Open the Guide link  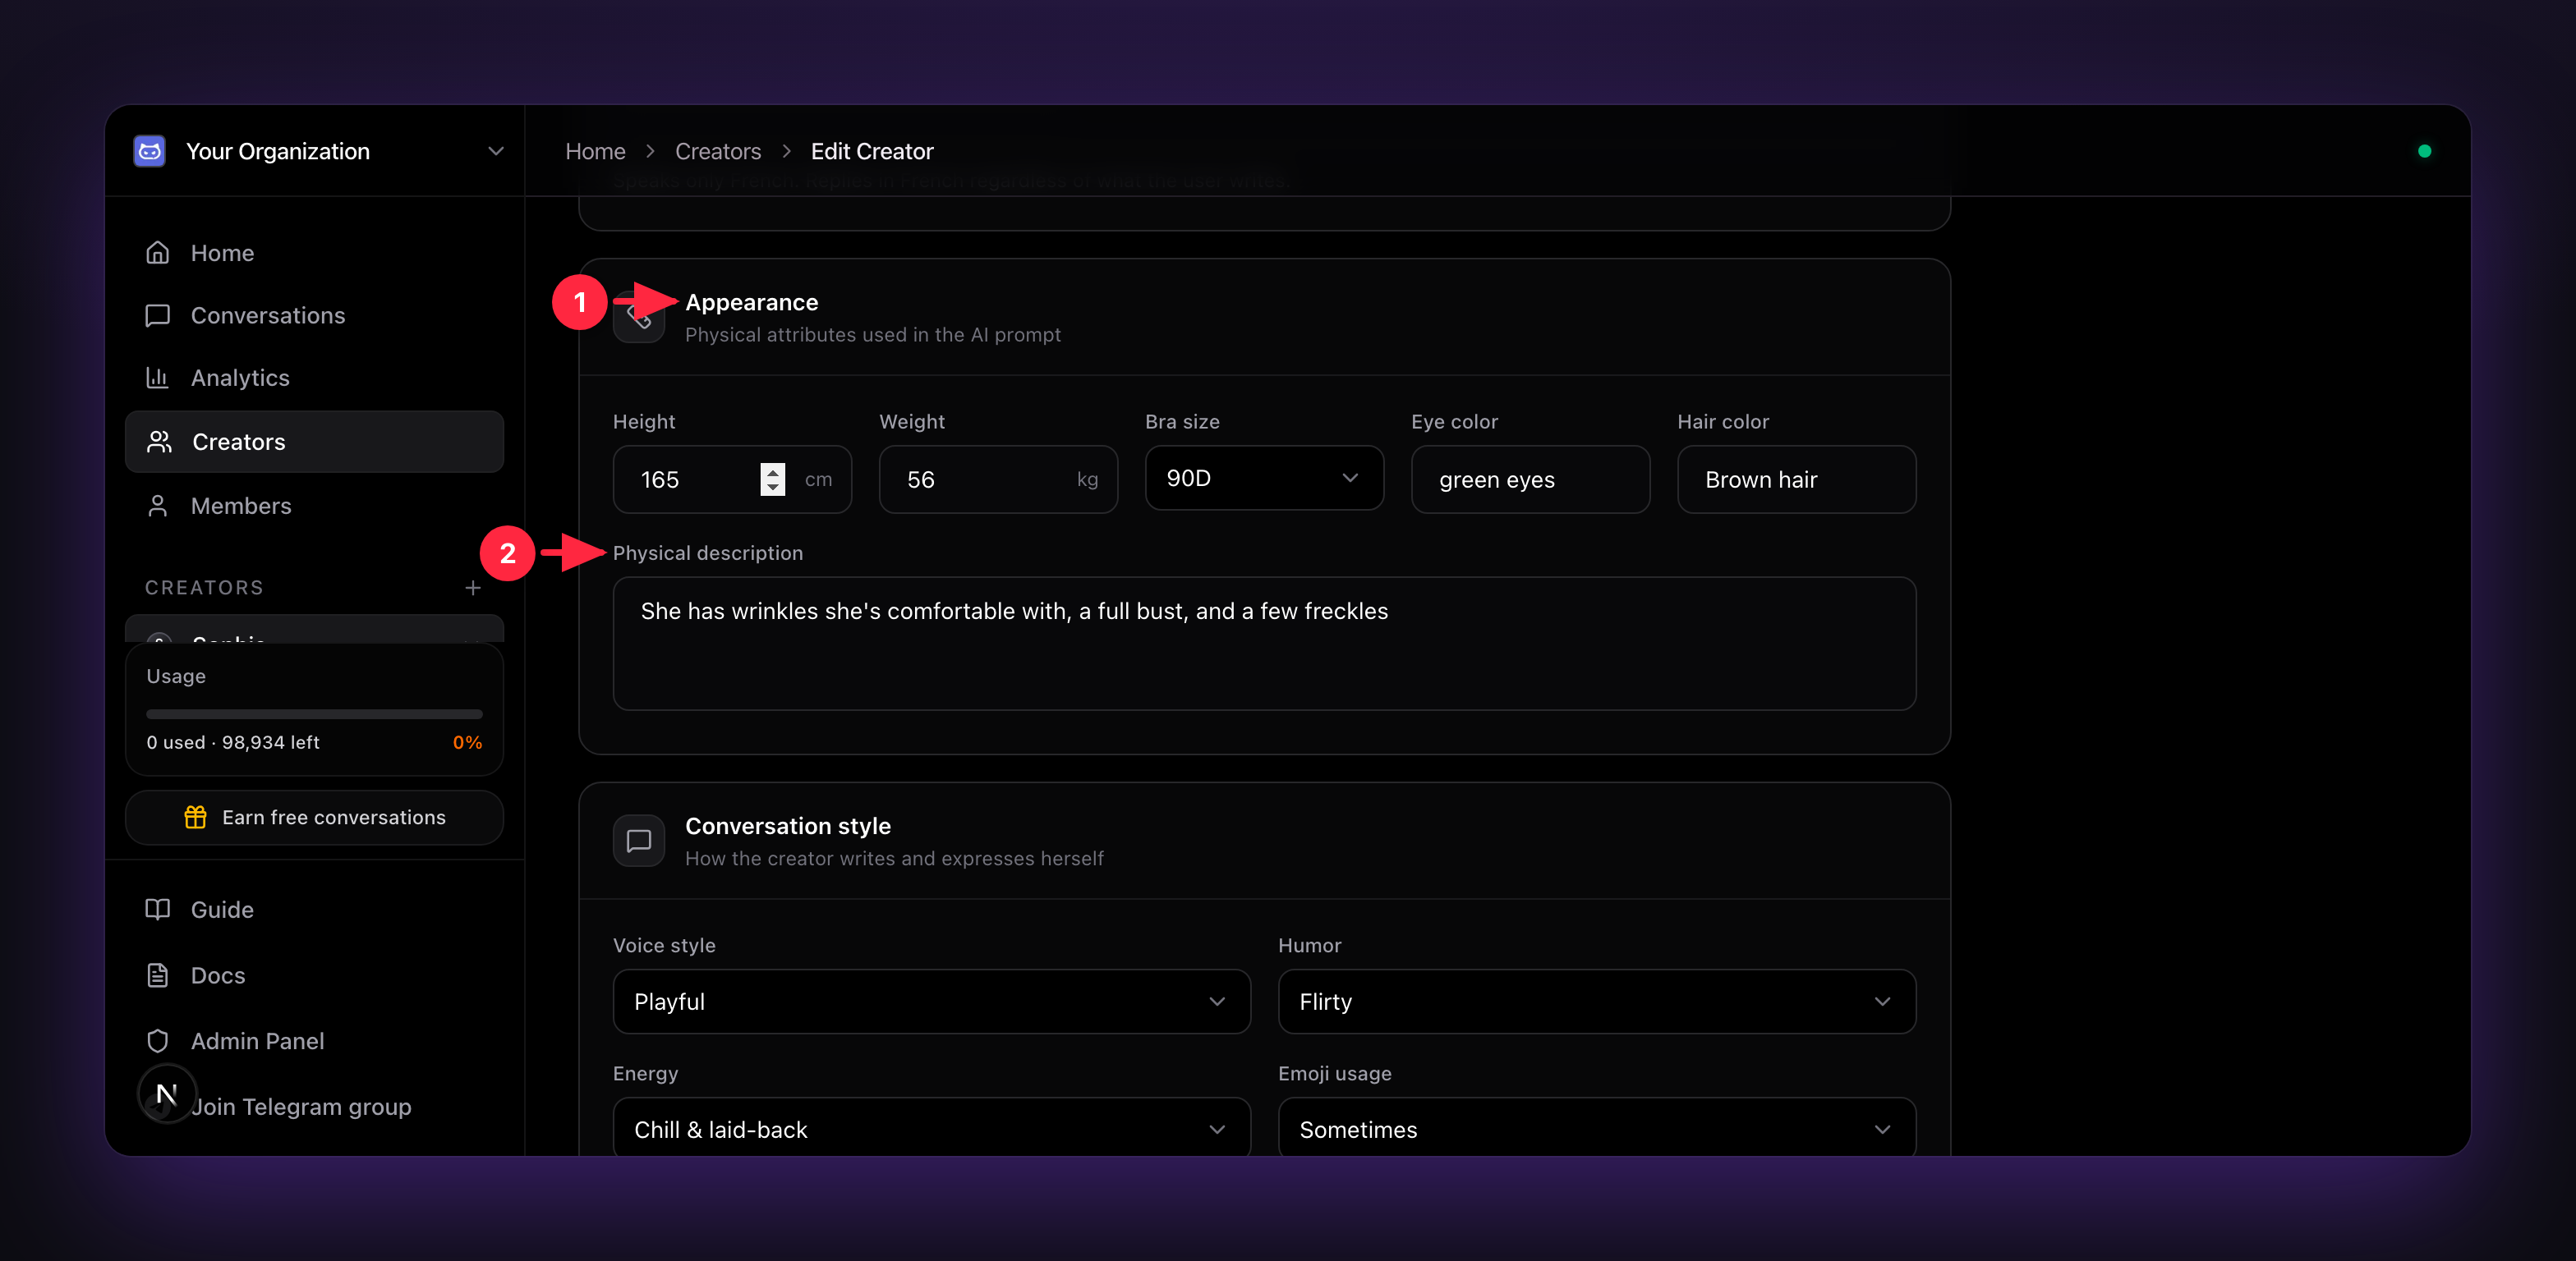pyautogui.click(x=314, y=910)
